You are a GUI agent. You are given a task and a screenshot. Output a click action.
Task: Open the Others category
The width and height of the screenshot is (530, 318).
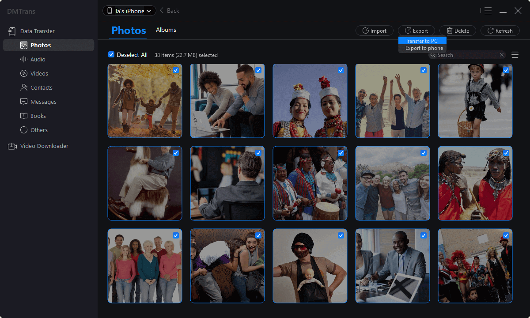[x=39, y=130]
